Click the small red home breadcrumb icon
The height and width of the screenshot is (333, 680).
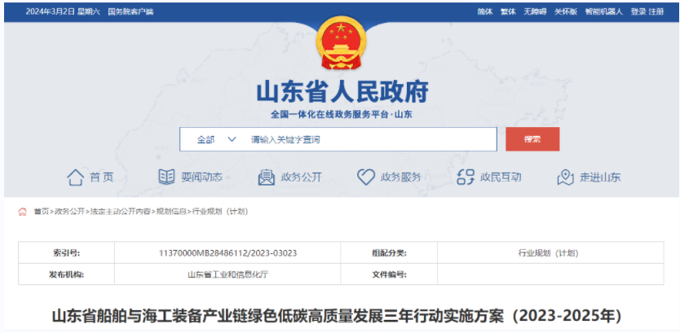[23, 212]
